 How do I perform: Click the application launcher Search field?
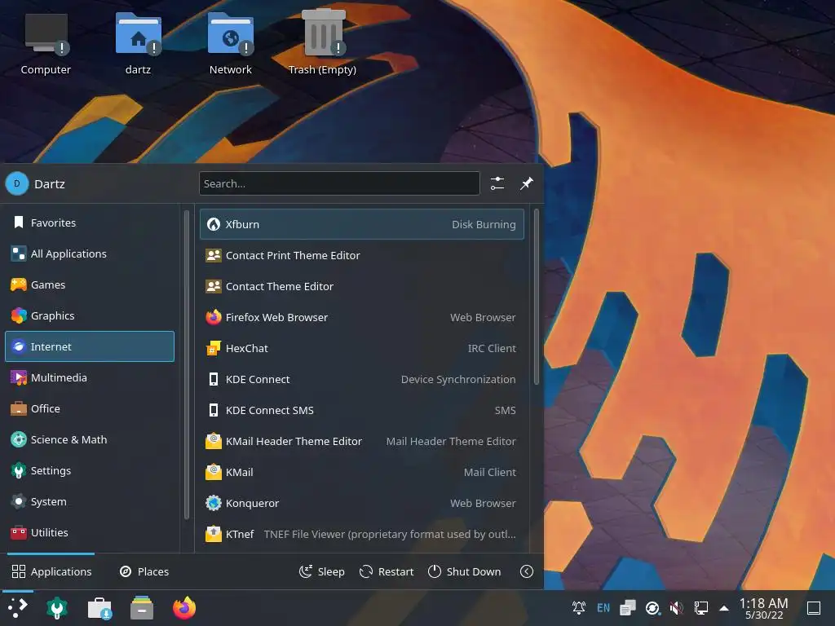pyautogui.click(x=339, y=183)
